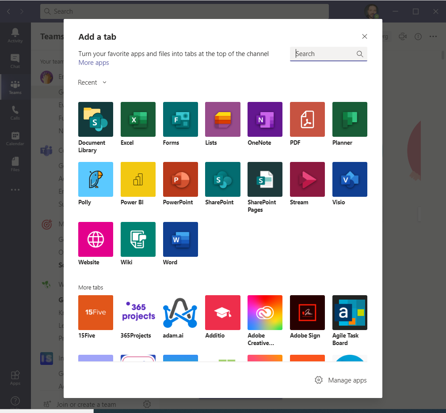The width and height of the screenshot is (446, 413).
Task: Open channel more options ellipsis
Action: pyautogui.click(x=433, y=36)
